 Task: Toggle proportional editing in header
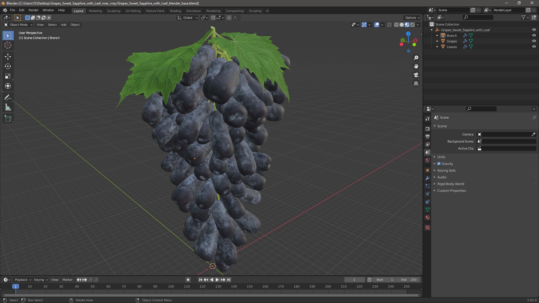(x=229, y=18)
